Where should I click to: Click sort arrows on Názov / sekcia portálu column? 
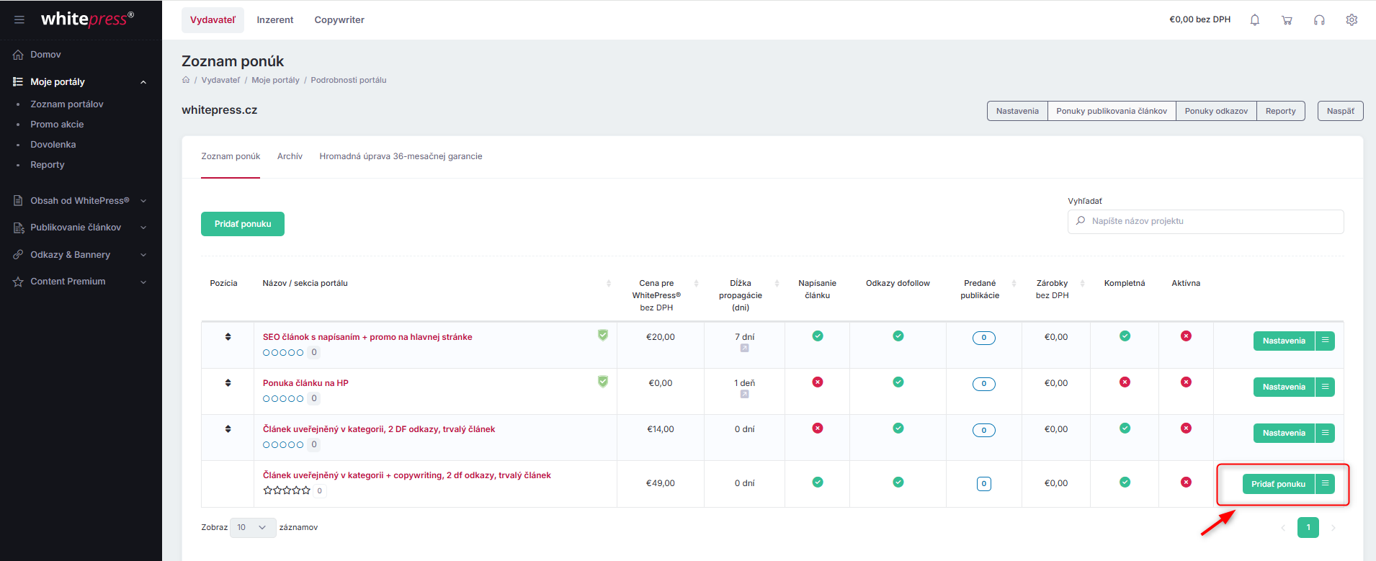pyautogui.click(x=609, y=283)
